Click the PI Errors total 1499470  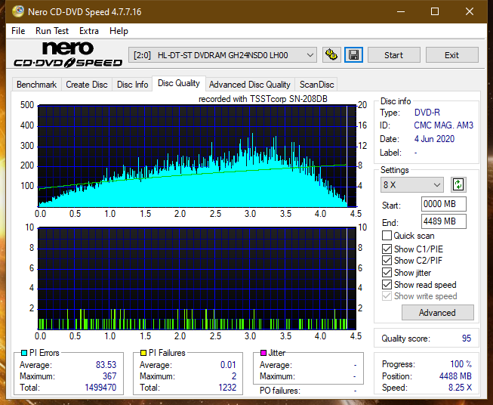pos(100,388)
